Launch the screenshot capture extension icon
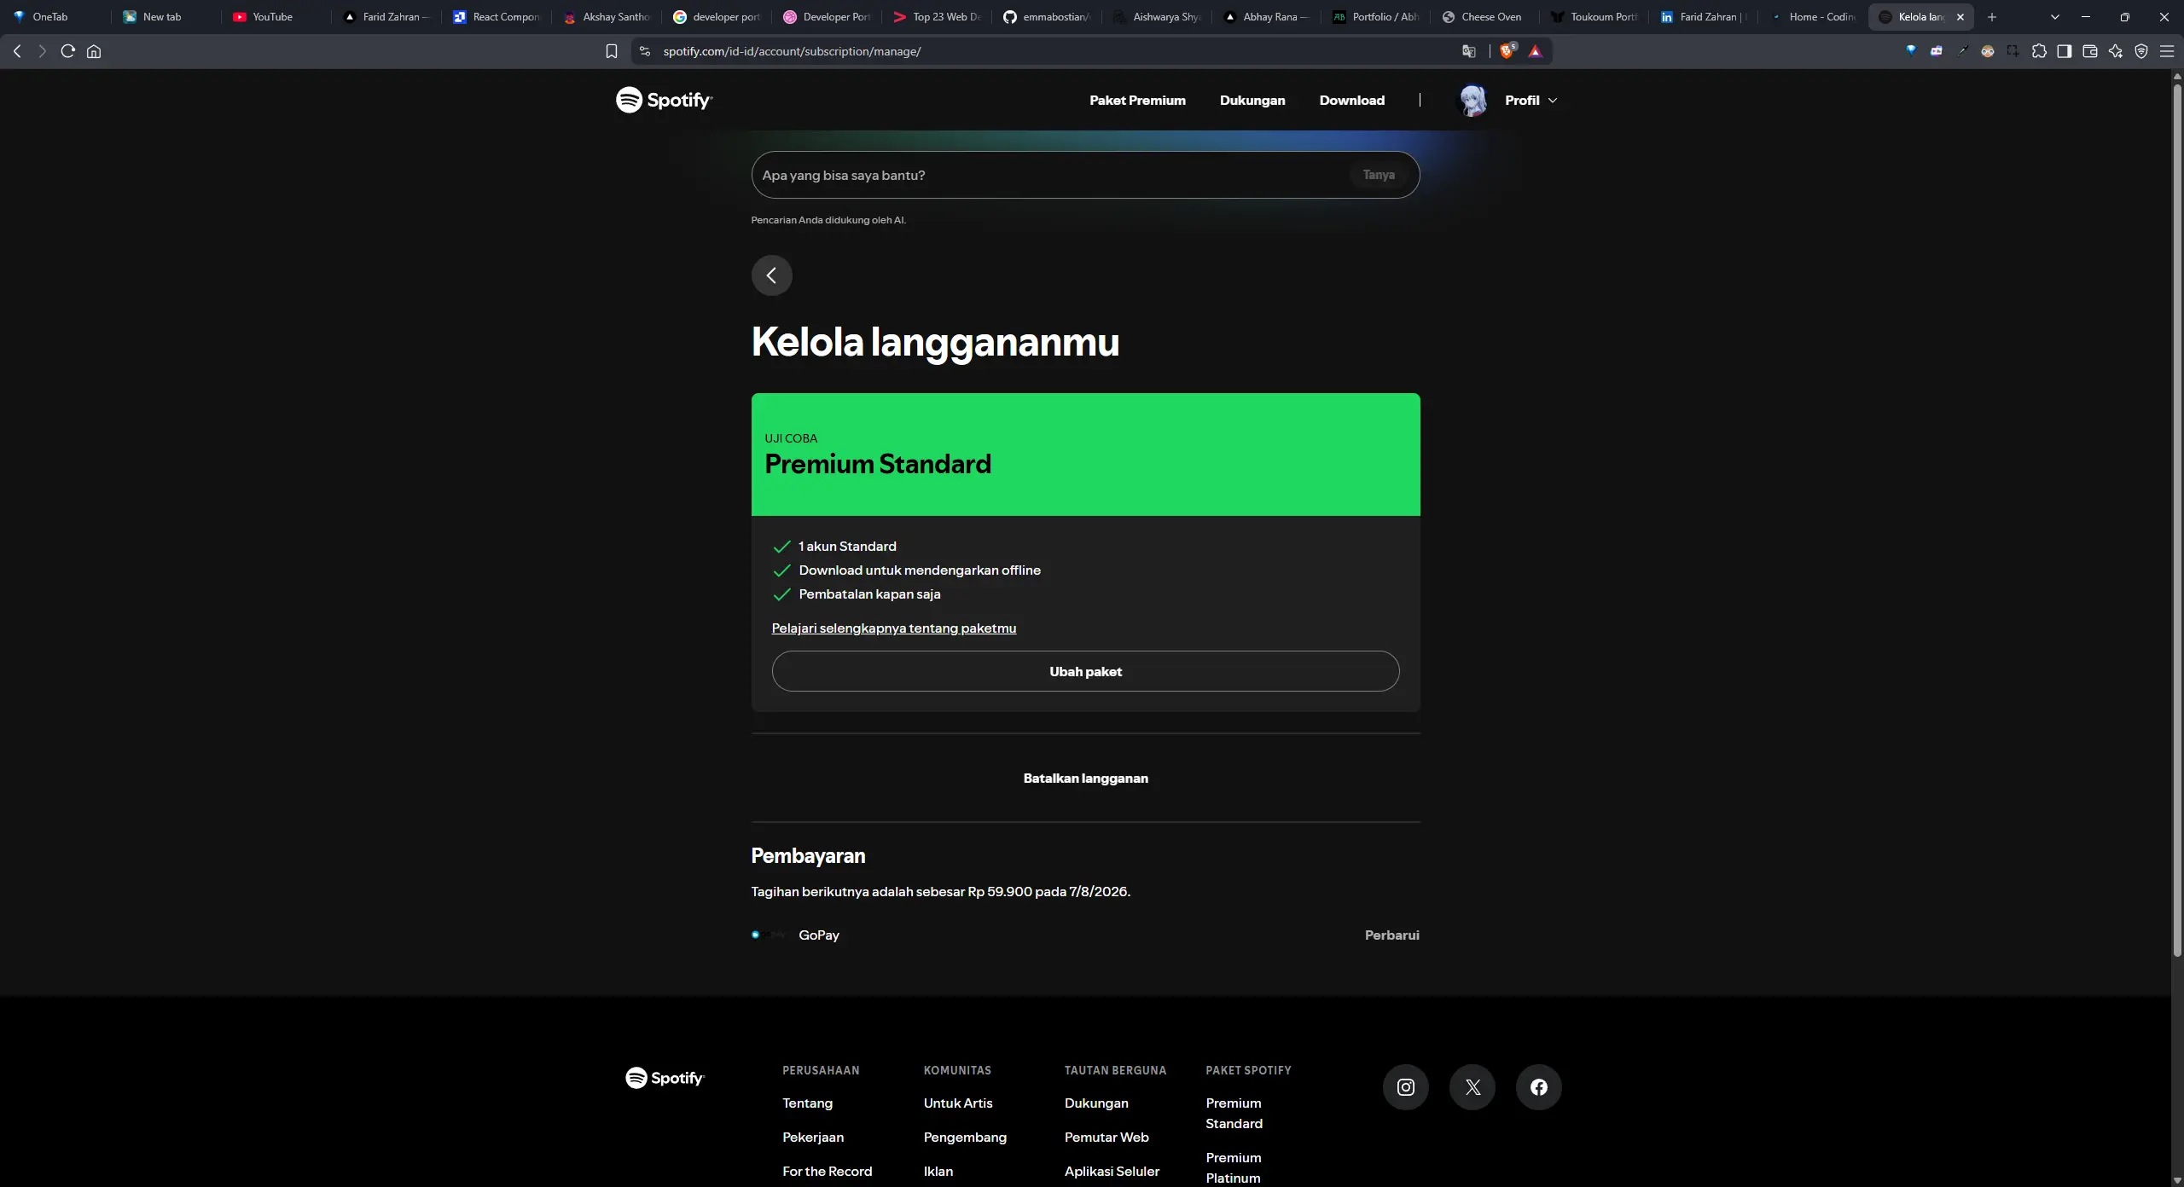Screen dimensions: 2184x1187 coord(2013,51)
